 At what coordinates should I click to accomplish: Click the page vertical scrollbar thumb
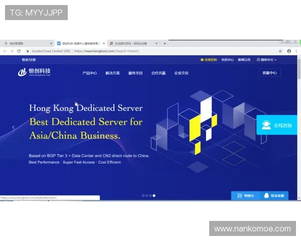(299, 69)
